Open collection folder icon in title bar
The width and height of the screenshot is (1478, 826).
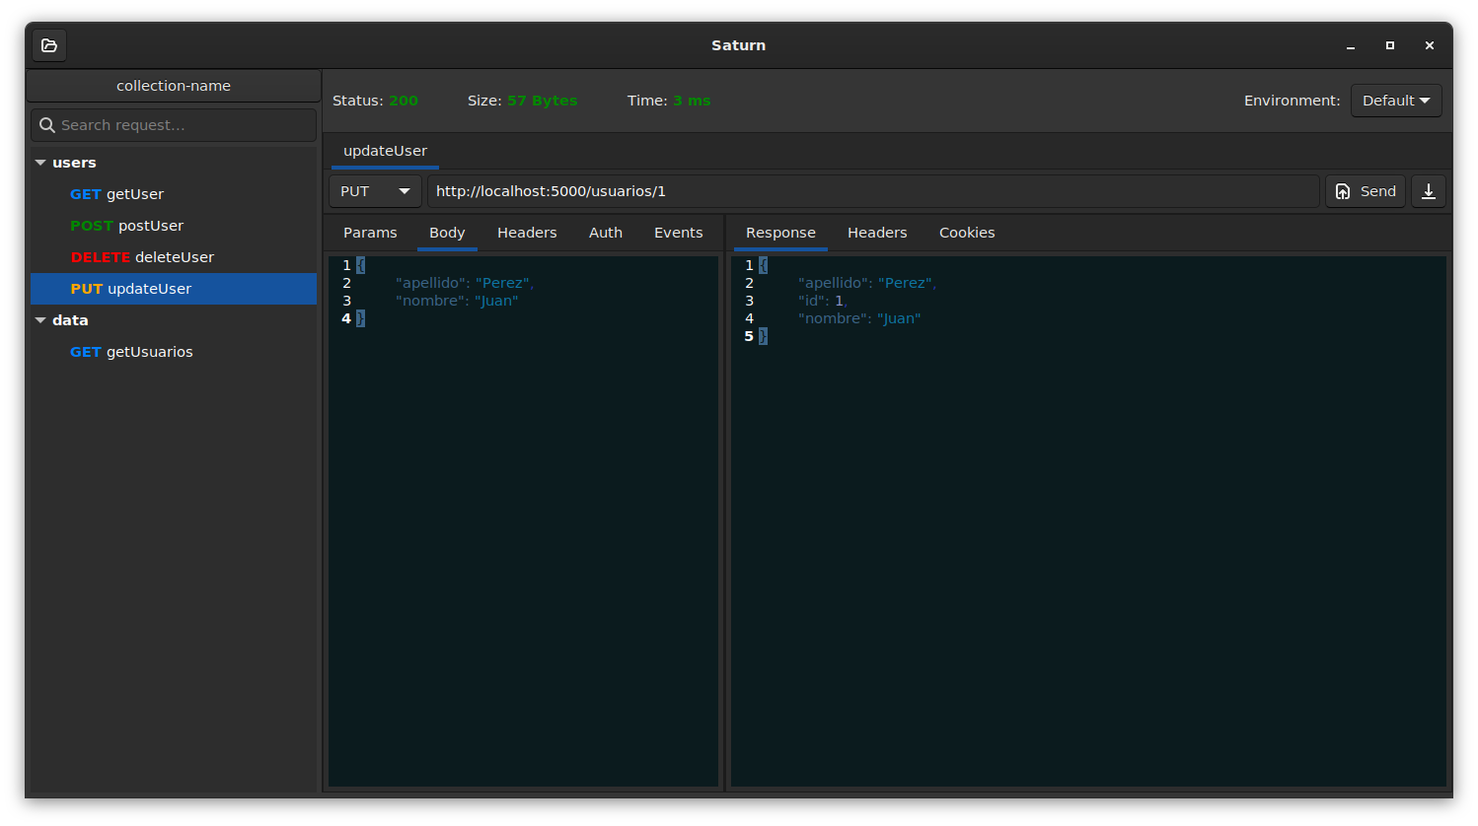click(x=49, y=45)
